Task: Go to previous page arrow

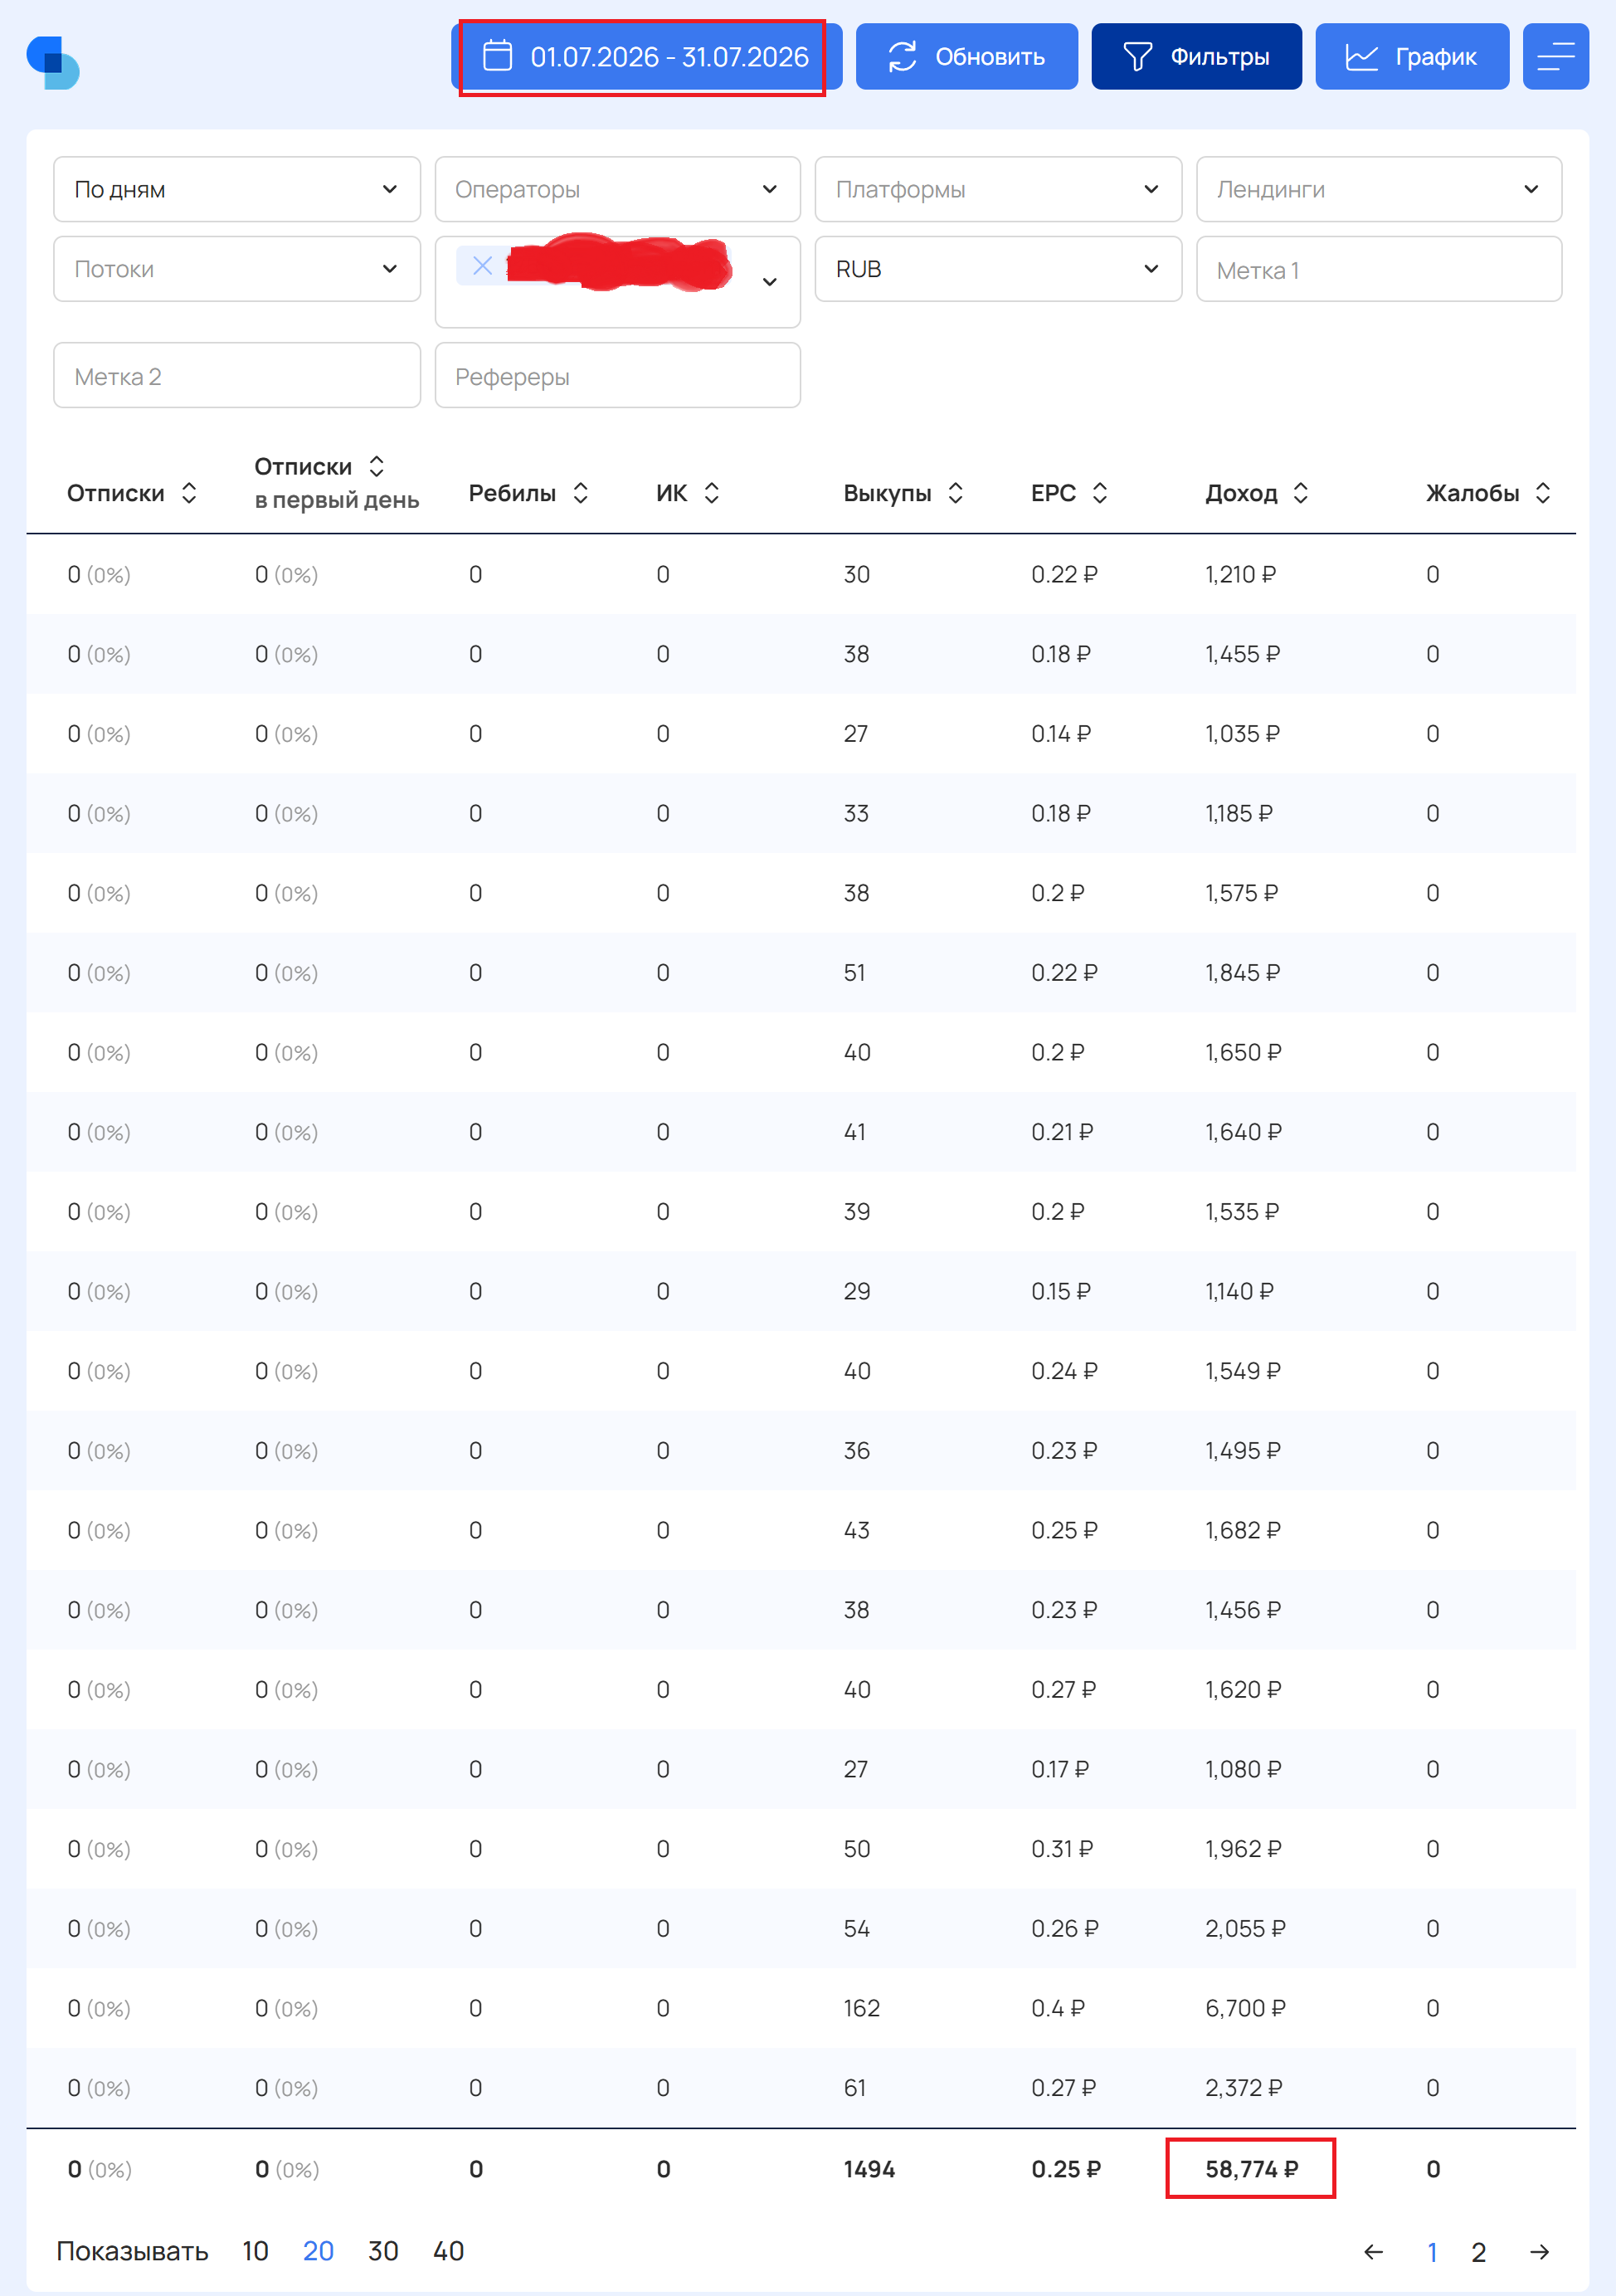Action: (x=1374, y=2252)
